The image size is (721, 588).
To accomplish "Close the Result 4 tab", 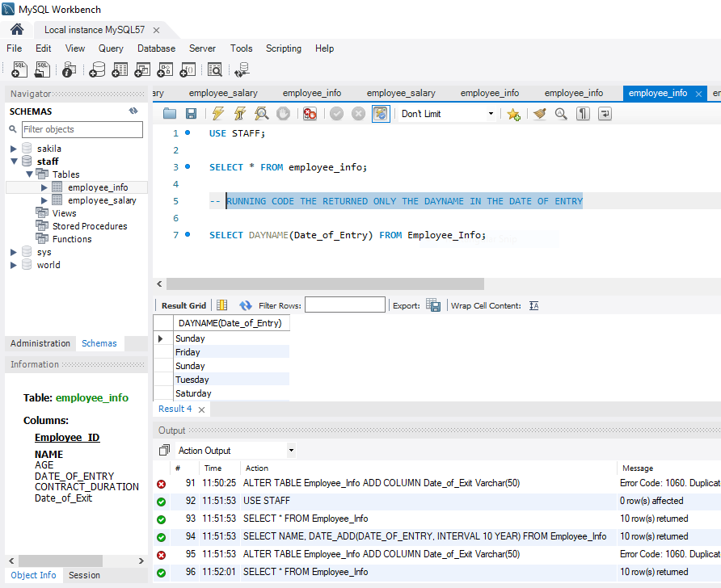I will click(202, 409).
